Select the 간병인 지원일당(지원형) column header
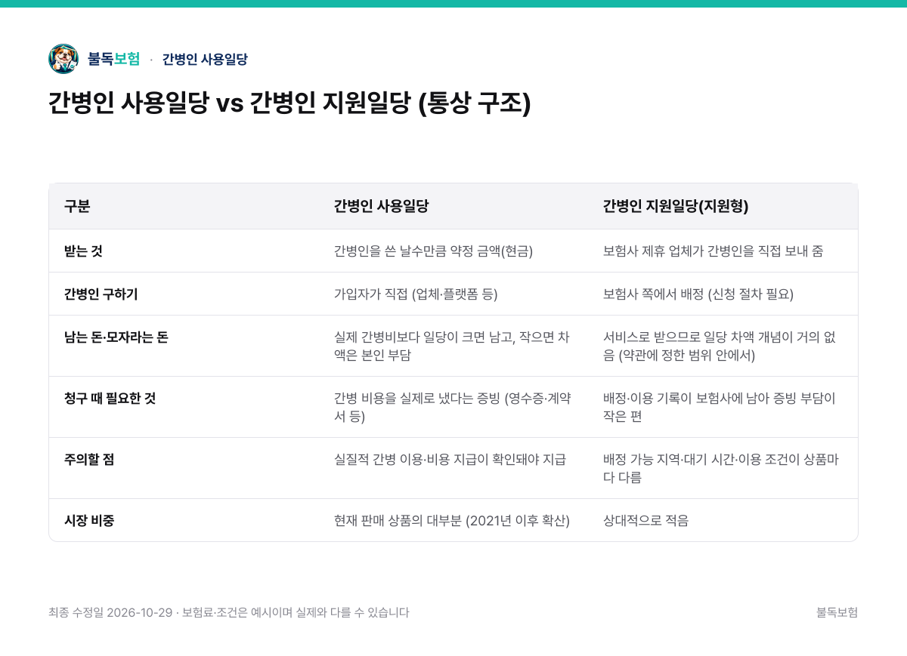 coord(676,206)
